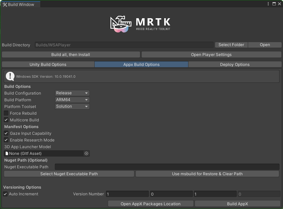283x209 pixels.
Task: Click the Platform Toolset label
Action: pos(20,106)
